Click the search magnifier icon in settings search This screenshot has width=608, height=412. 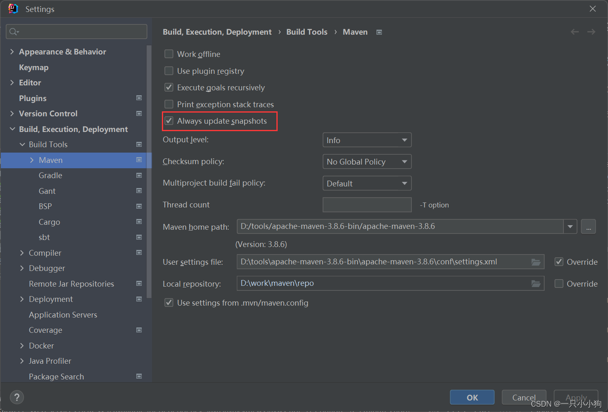(14, 32)
